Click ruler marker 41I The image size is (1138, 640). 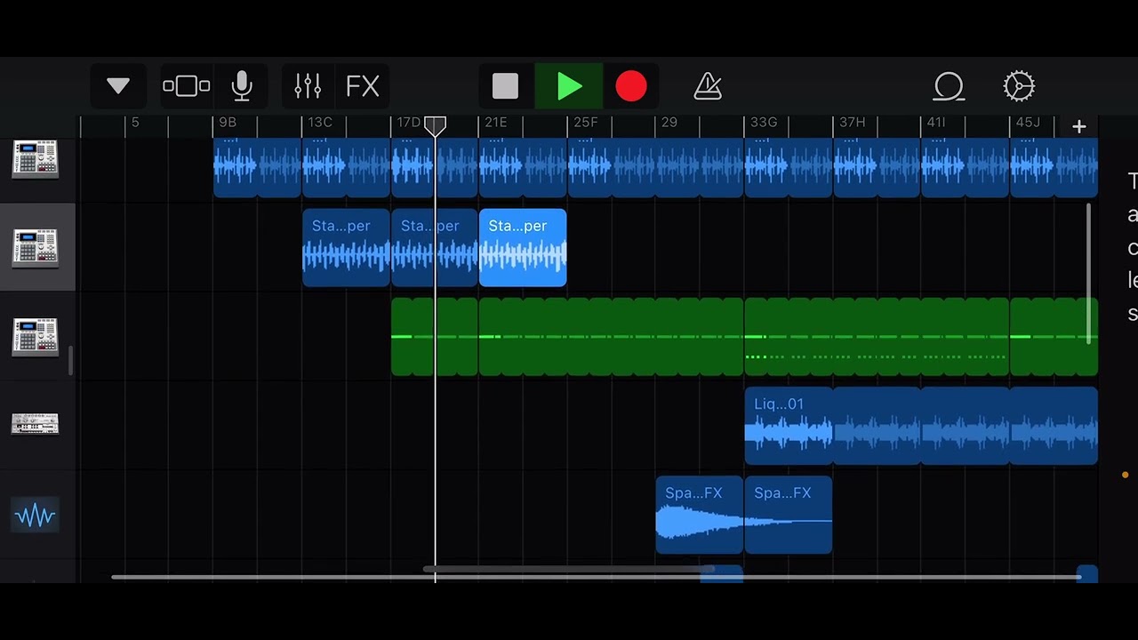click(935, 123)
